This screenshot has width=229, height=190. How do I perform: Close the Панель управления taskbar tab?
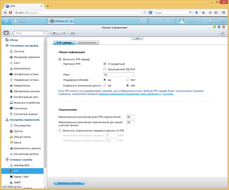[x=72, y=21]
